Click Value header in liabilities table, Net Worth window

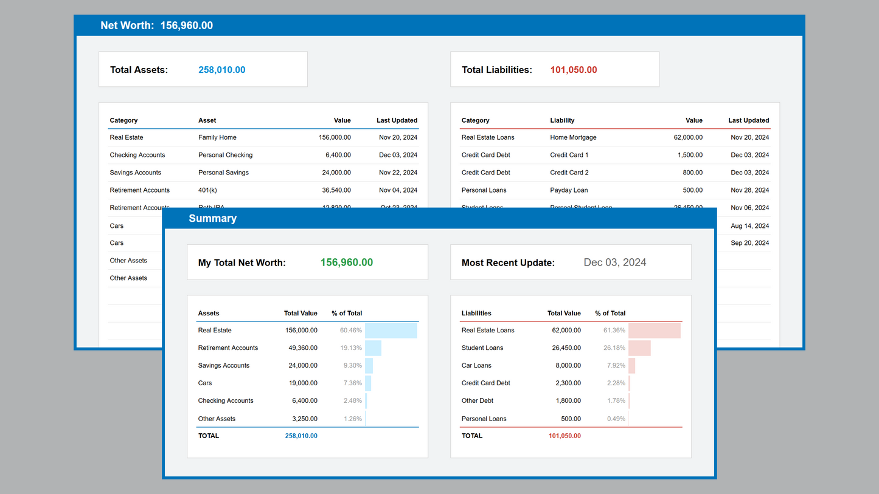694,120
